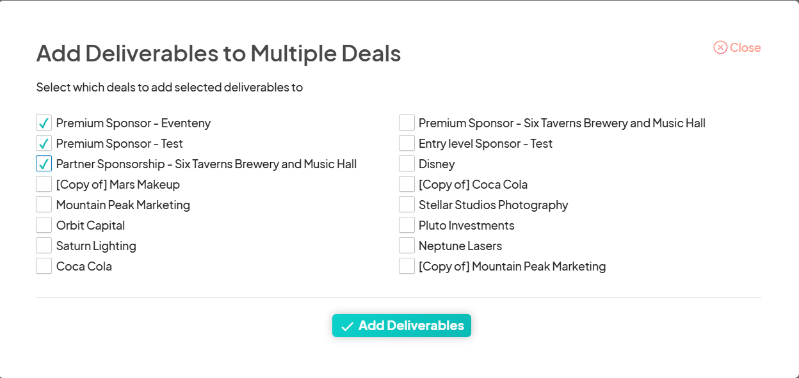Deselect Partner Sponsorship - Six Taverns checkbox
The height and width of the screenshot is (378, 799).
coord(44,164)
